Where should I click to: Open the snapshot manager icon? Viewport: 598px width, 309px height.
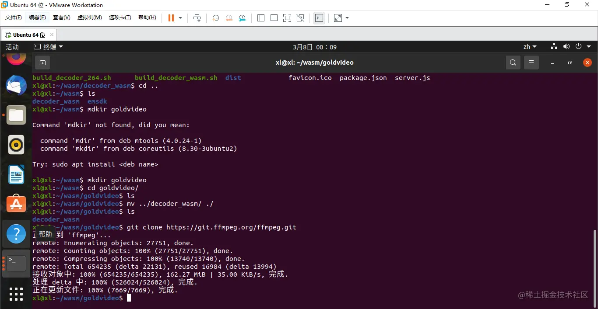point(243,18)
